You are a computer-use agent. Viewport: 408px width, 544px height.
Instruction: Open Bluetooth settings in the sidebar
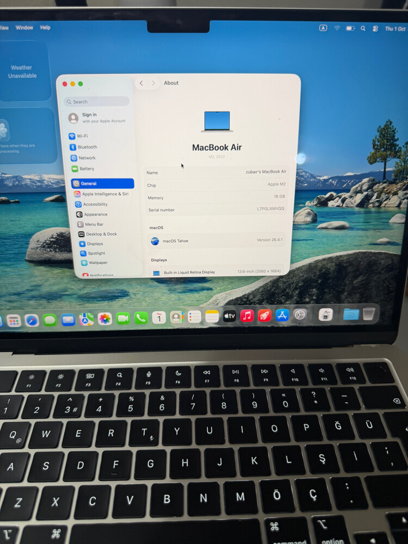pyautogui.click(x=84, y=147)
